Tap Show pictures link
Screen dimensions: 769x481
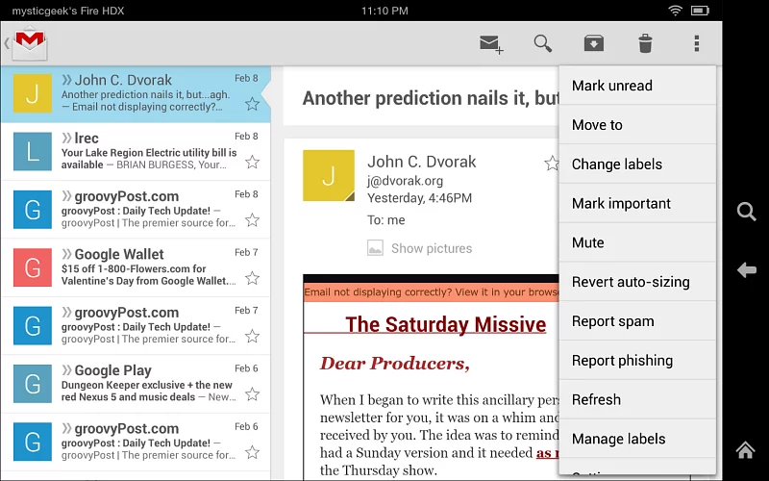(x=432, y=248)
